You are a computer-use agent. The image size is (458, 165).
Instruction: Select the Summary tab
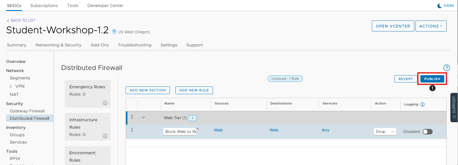[x=16, y=45]
